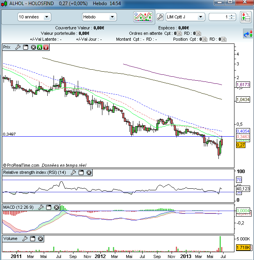
Task: Click the 40,123 RSI value tag
Action: pyautogui.click(x=243, y=189)
